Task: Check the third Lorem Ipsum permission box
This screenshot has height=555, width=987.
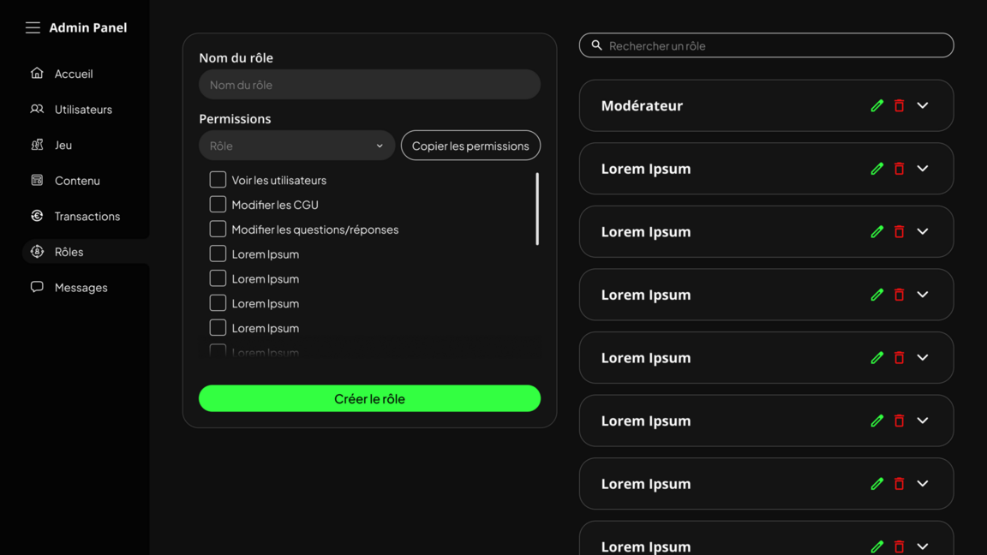Action: tap(218, 302)
